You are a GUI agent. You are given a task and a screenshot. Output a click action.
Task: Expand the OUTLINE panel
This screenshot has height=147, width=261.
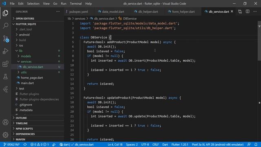(x=21, y=118)
